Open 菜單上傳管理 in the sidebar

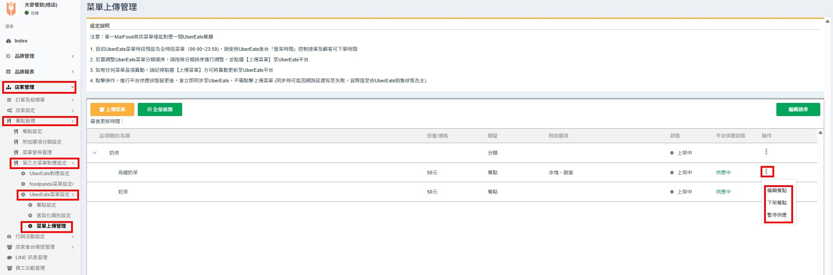(x=51, y=226)
